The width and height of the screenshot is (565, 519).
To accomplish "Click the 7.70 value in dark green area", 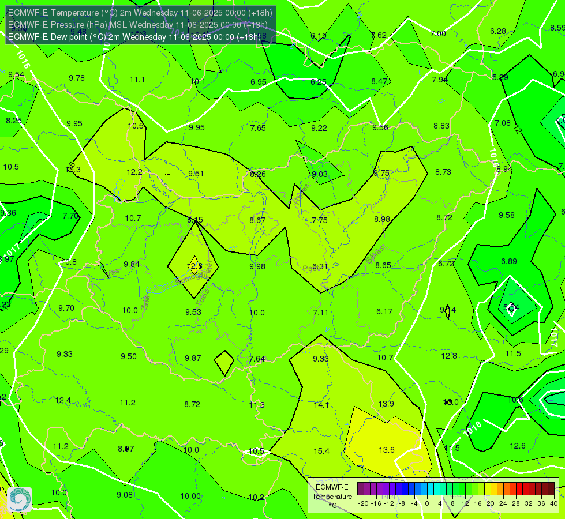I will coord(70,216).
